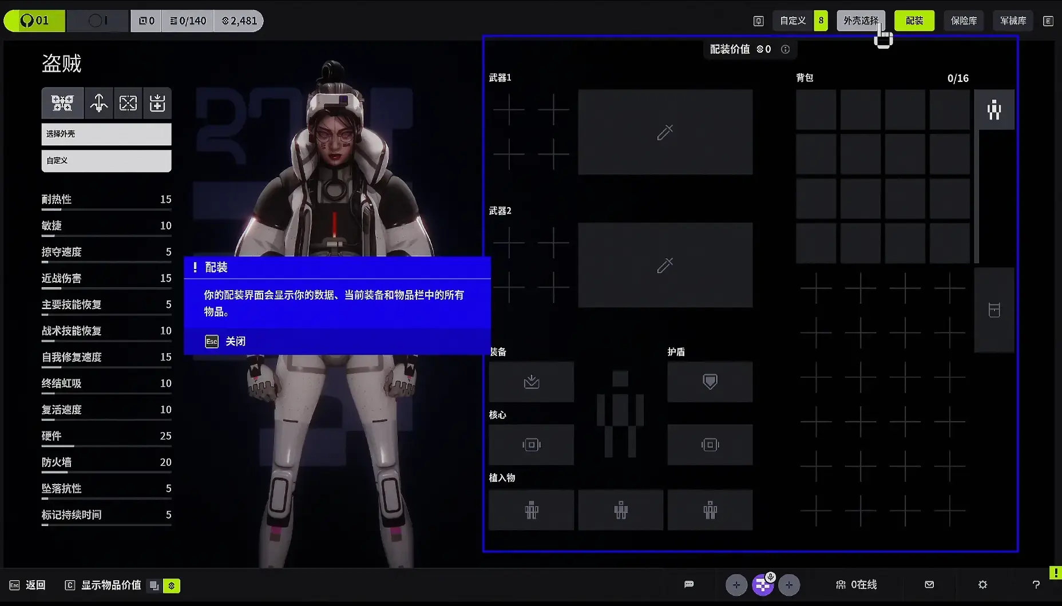Open the help question mark icon

(1036, 584)
